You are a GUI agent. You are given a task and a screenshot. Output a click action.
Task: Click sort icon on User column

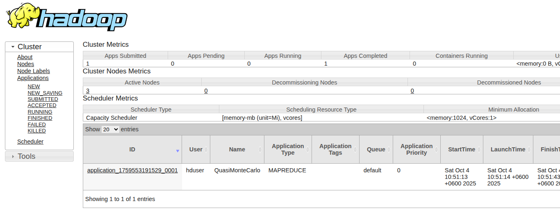click(207, 150)
